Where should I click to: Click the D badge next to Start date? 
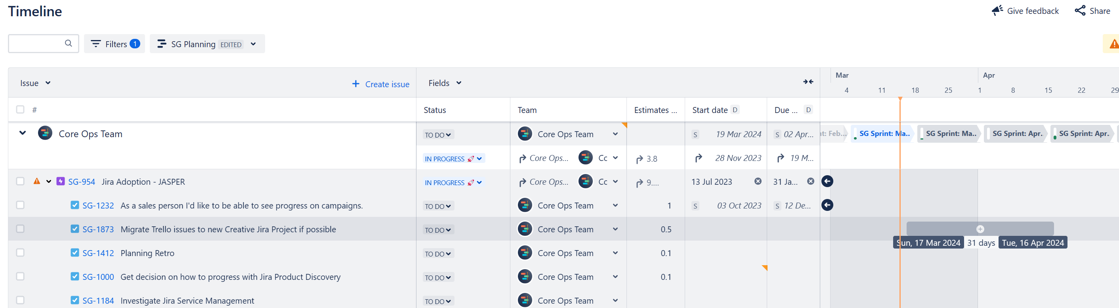pyautogui.click(x=735, y=109)
